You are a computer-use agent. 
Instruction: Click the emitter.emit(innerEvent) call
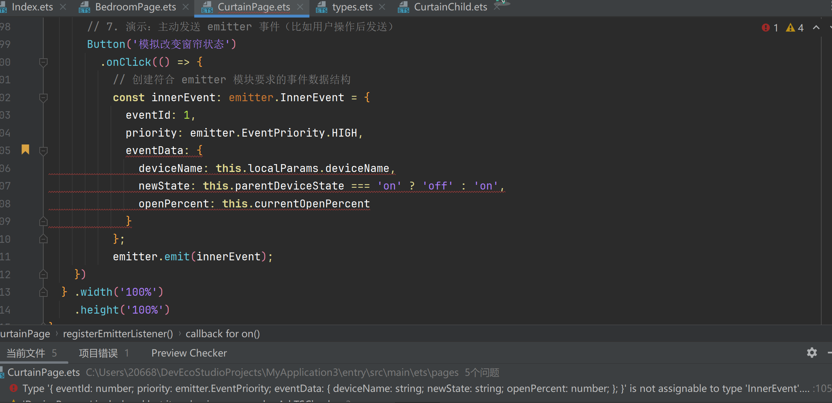pyautogui.click(x=193, y=257)
